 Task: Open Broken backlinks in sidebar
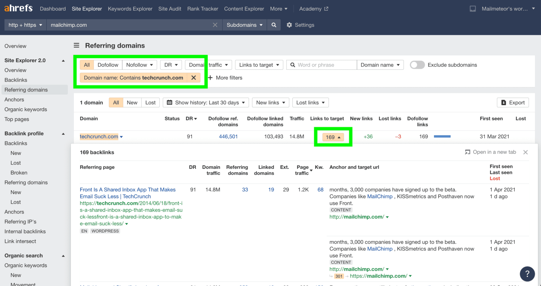19,173
